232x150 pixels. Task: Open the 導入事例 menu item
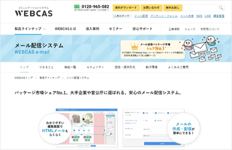coord(92,29)
